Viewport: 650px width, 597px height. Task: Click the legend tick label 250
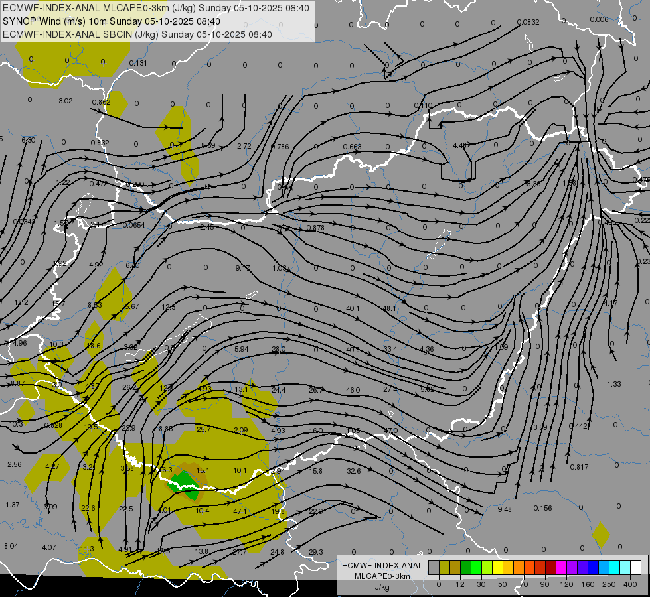pyautogui.click(x=609, y=584)
